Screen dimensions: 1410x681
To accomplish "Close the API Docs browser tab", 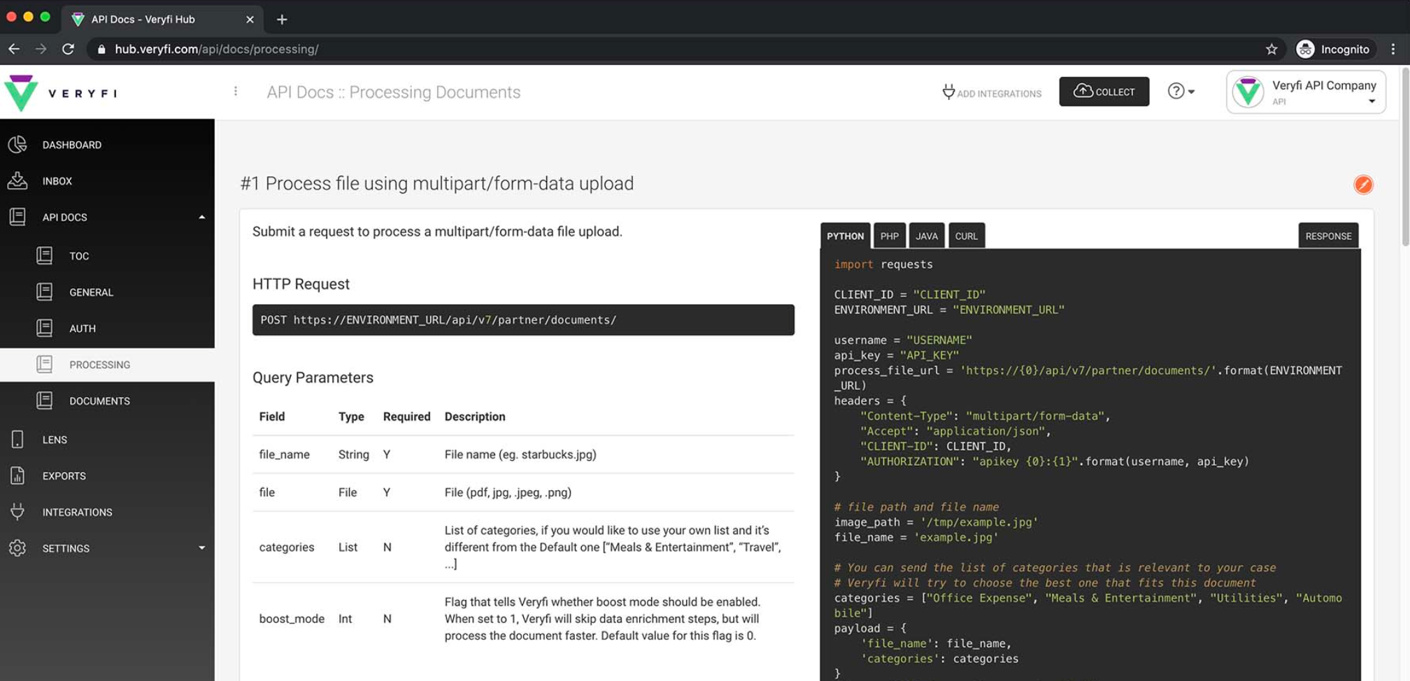I will tap(250, 20).
